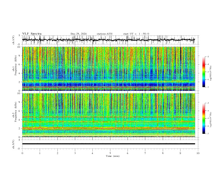Click the time axis tick label "3"
Image resolution: width=223 pixels, height=172 pixels.
(x=75, y=153)
